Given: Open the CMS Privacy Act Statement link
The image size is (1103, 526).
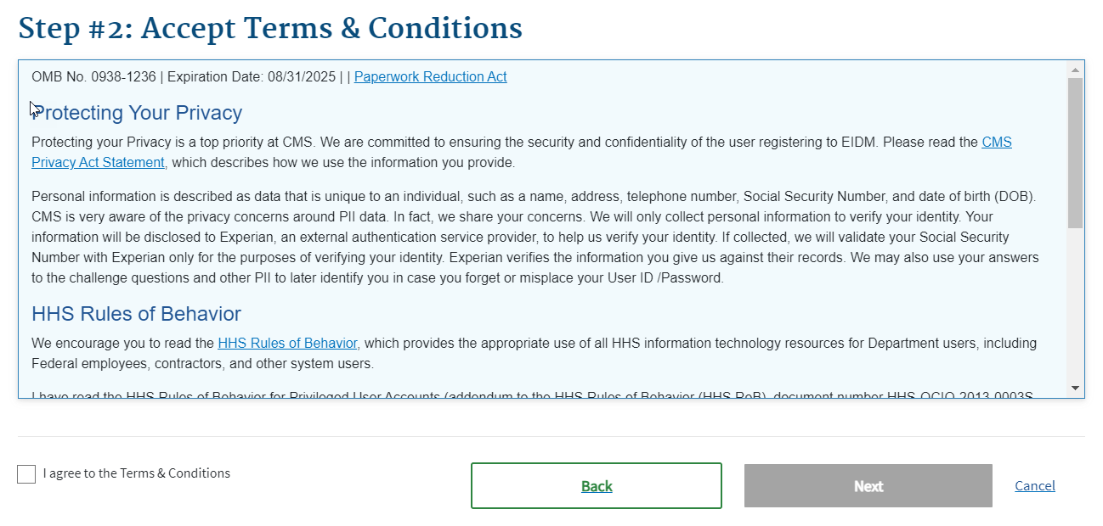Looking at the screenshot, I should point(99,163).
